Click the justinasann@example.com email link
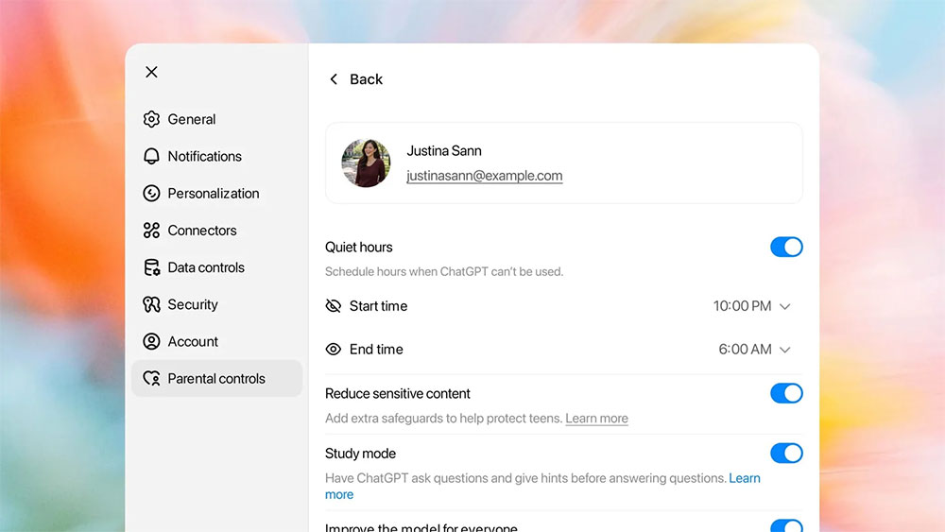Image resolution: width=945 pixels, height=532 pixels. (x=485, y=176)
